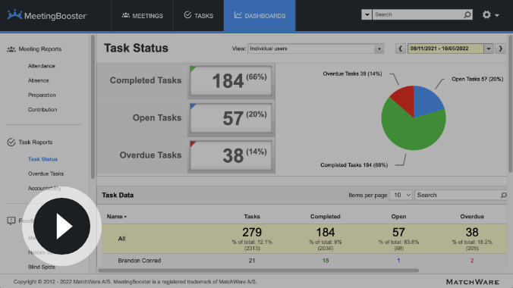Sort by Overdue column header

472,217
